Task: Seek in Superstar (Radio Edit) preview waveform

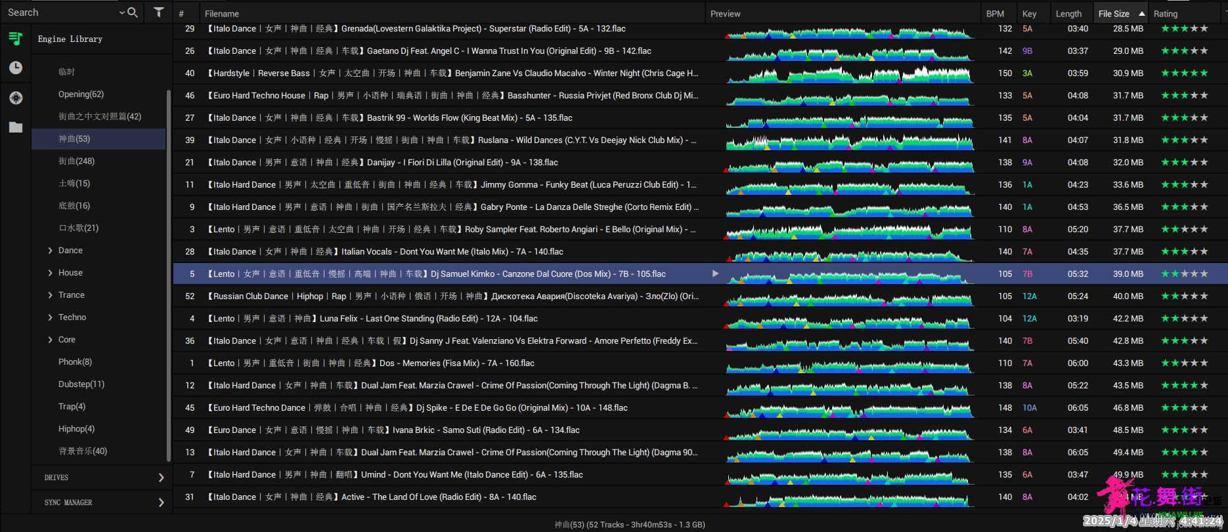Action: point(849,32)
